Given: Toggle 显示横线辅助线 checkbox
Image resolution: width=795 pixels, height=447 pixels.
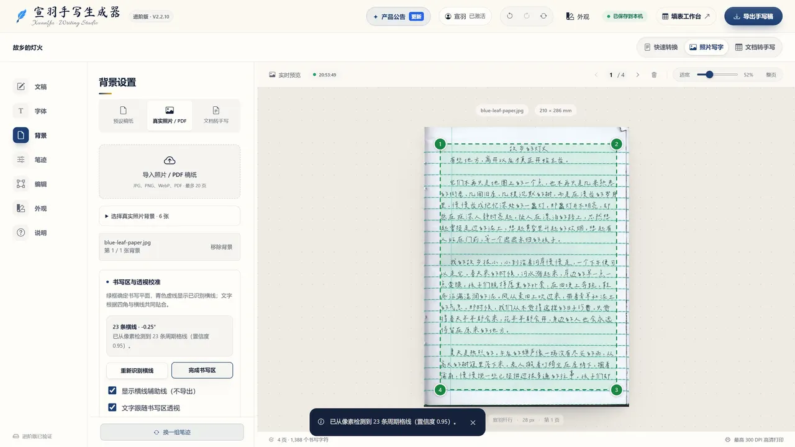Looking at the screenshot, I should (112, 391).
